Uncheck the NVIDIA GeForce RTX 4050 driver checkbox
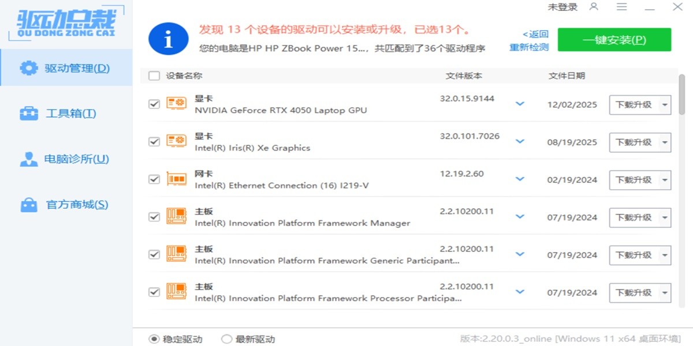Viewport: 693px width, 346px height. coord(154,104)
